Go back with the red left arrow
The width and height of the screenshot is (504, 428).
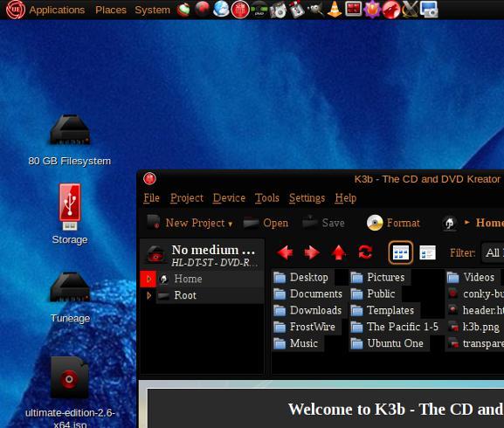click(x=285, y=252)
